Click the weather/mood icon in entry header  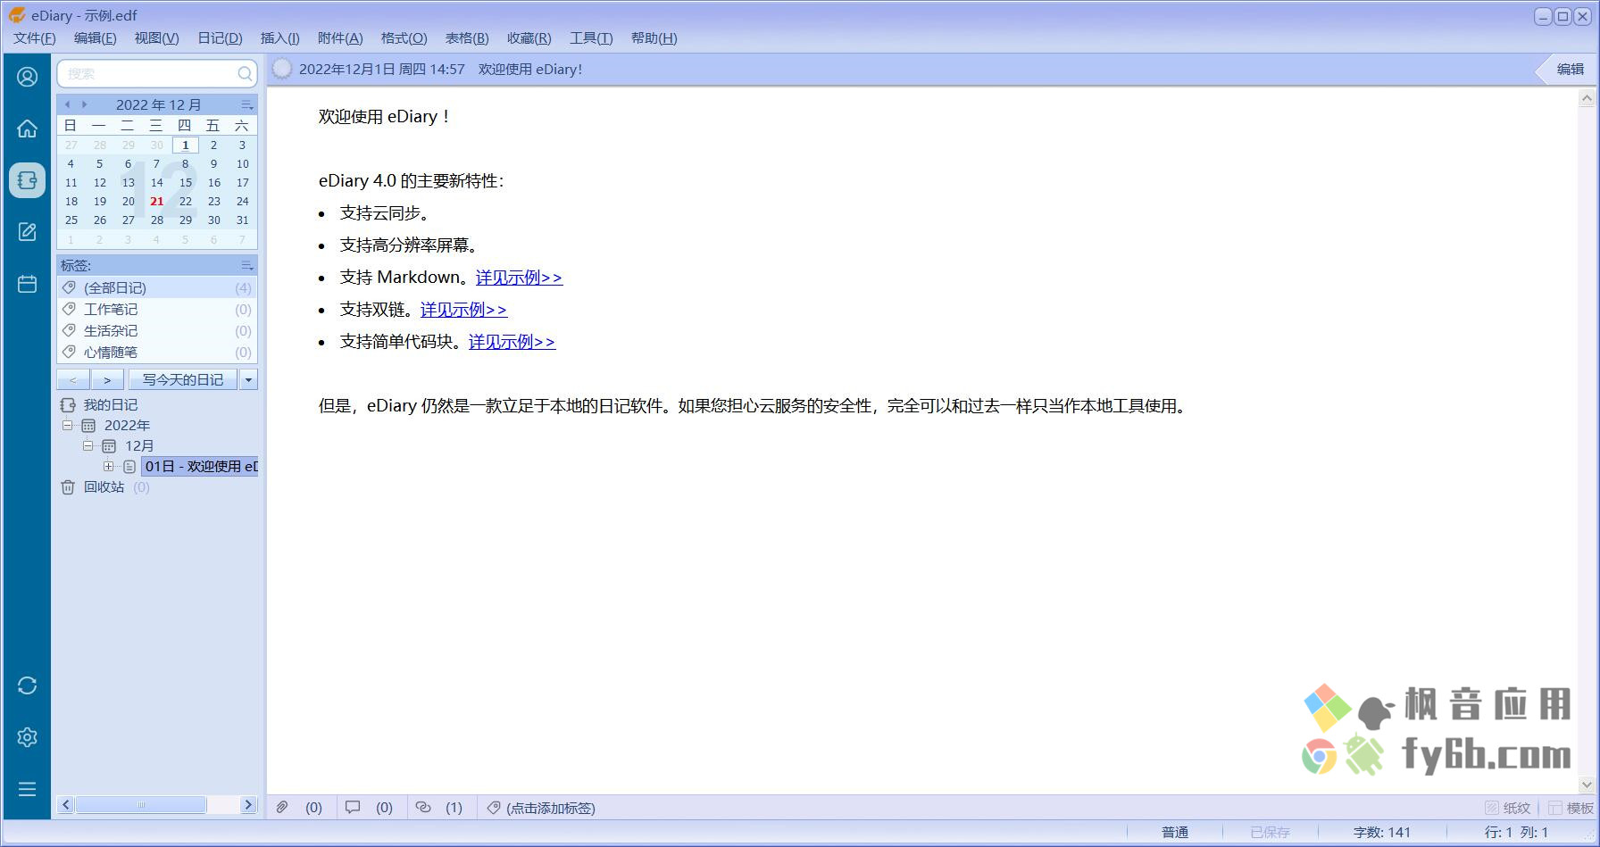(282, 69)
